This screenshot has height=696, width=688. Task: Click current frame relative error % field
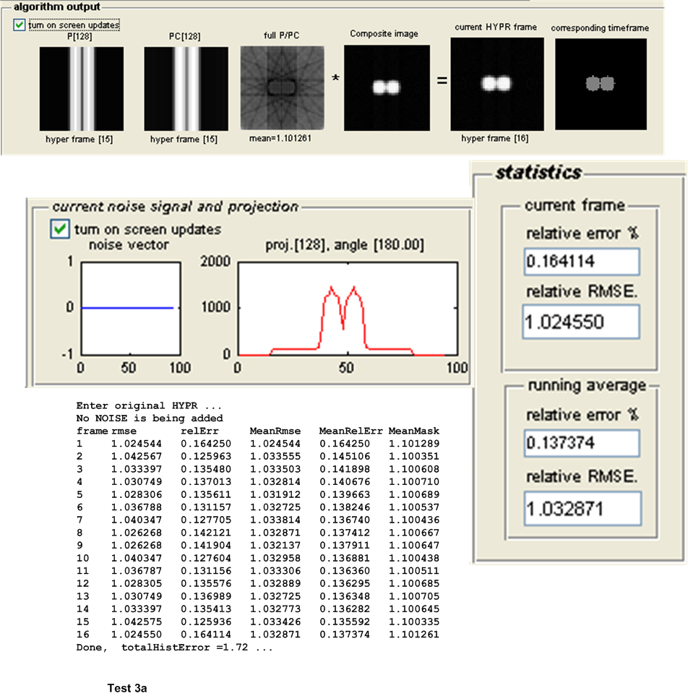(x=582, y=262)
